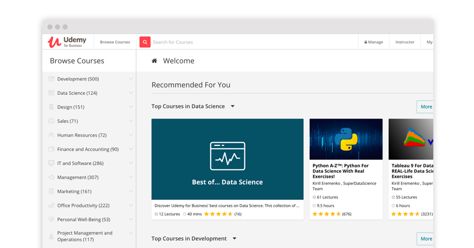Open the IT and Software (286) category

point(80,163)
